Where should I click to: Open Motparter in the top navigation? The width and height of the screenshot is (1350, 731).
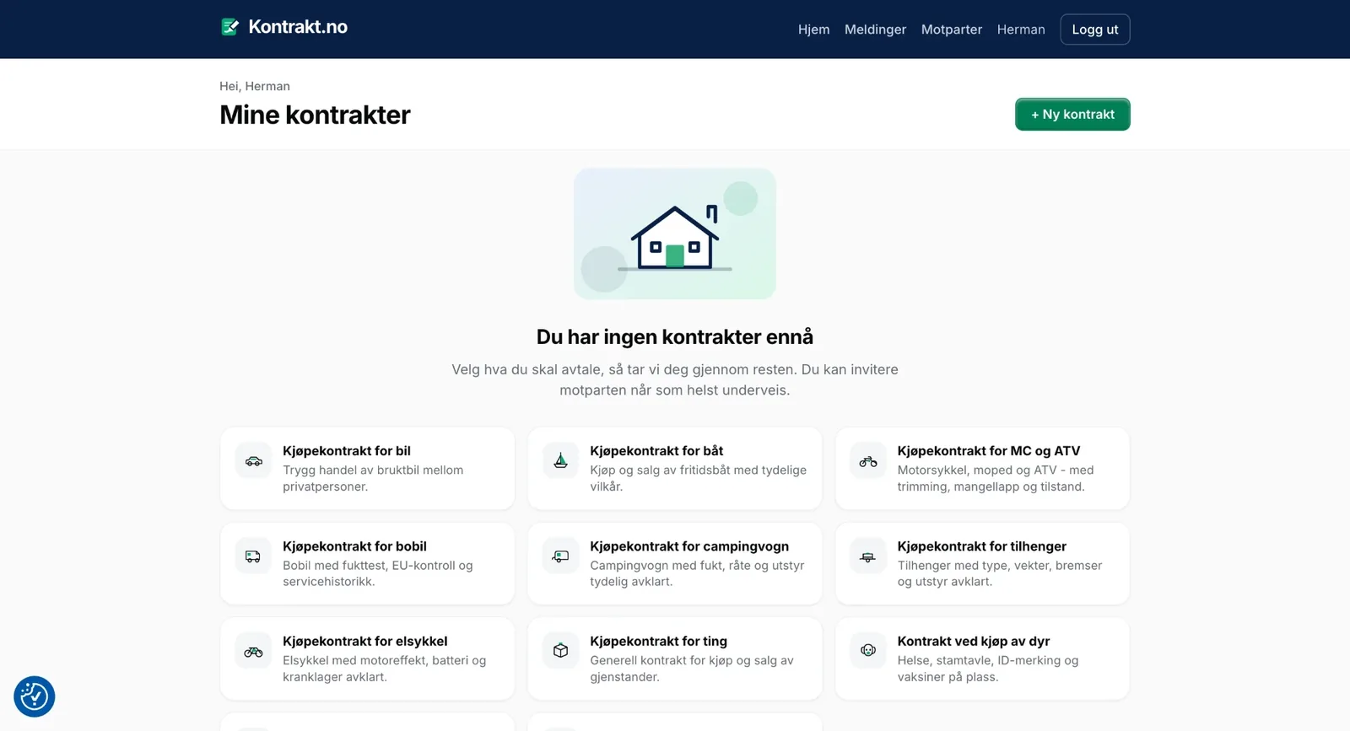click(952, 30)
